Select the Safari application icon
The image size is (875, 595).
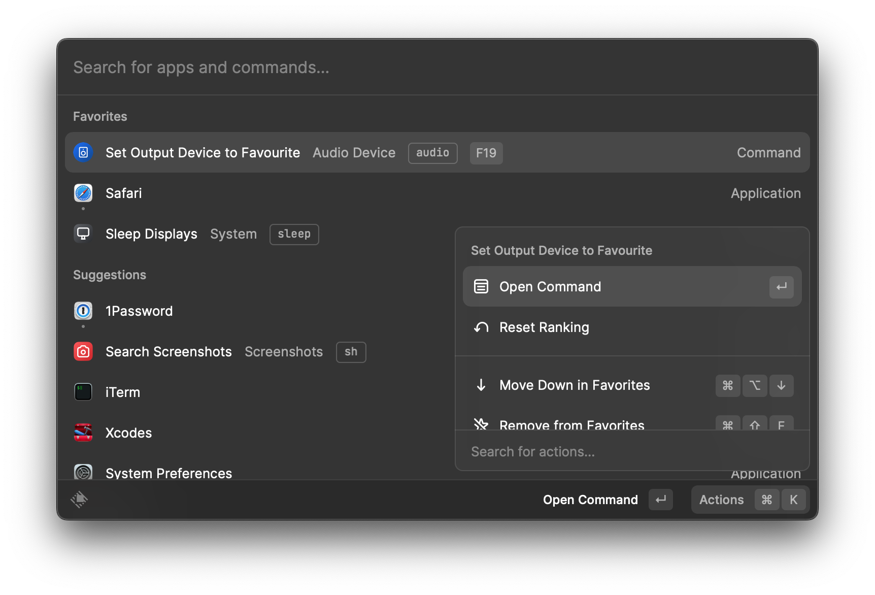[x=83, y=193]
